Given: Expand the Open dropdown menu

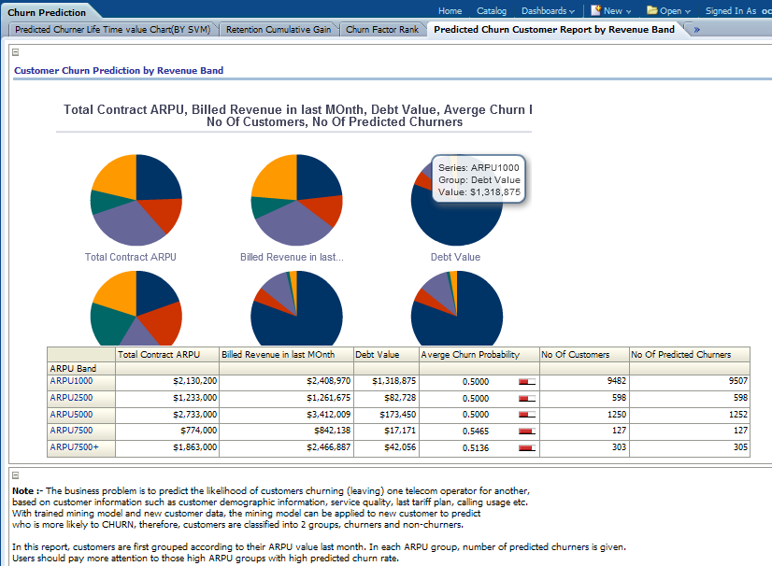Looking at the screenshot, I should (675, 11).
